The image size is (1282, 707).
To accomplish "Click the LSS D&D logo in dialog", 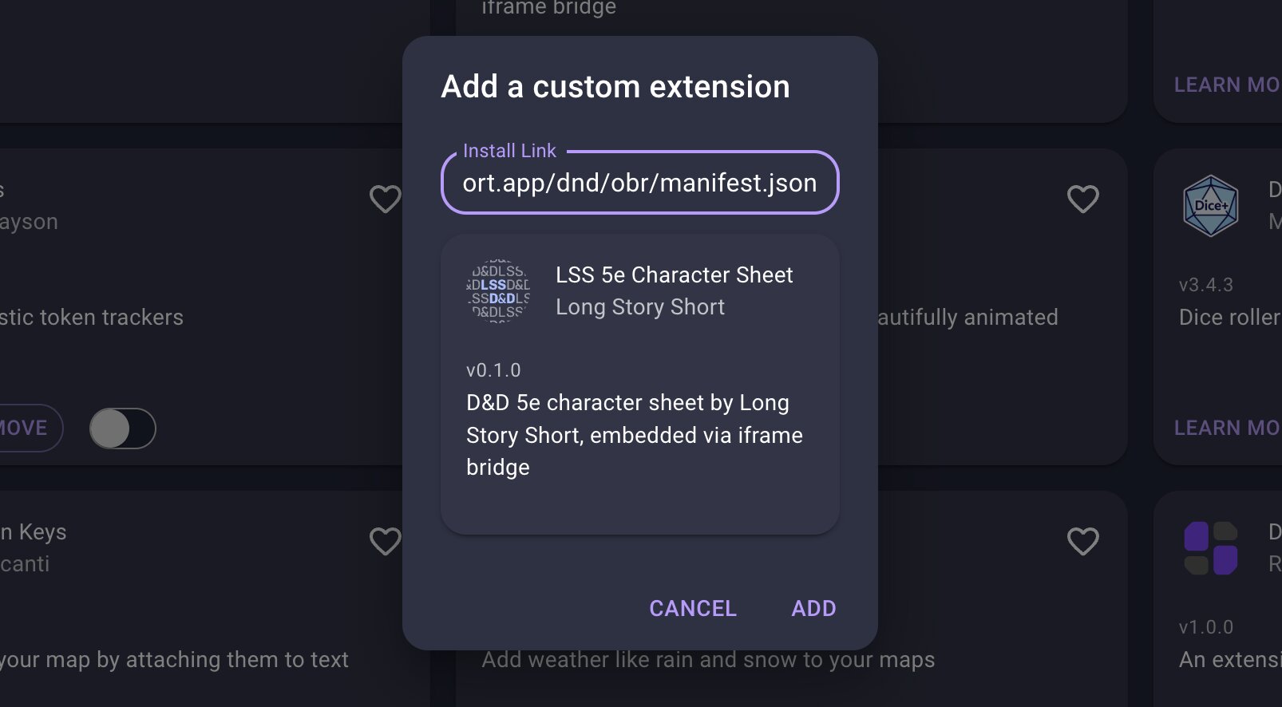I will 498,290.
